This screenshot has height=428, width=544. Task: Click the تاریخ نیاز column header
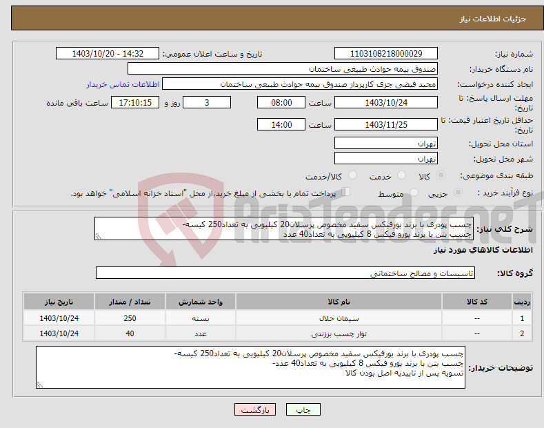coord(59,302)
